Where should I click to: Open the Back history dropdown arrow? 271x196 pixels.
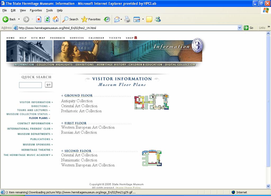(x=19, y=19)
